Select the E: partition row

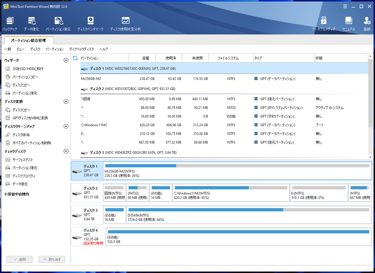tap(224, 134)
